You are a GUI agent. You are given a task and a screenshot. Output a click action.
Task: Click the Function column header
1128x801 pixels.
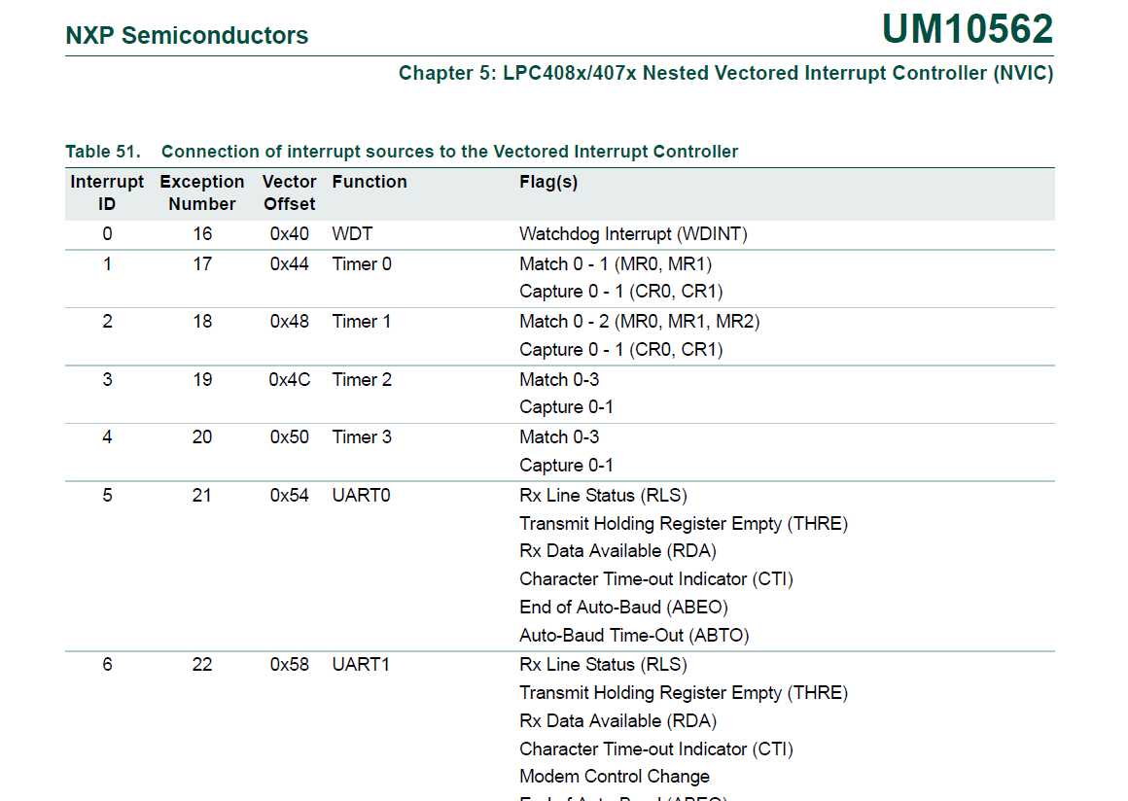(370, 182)
